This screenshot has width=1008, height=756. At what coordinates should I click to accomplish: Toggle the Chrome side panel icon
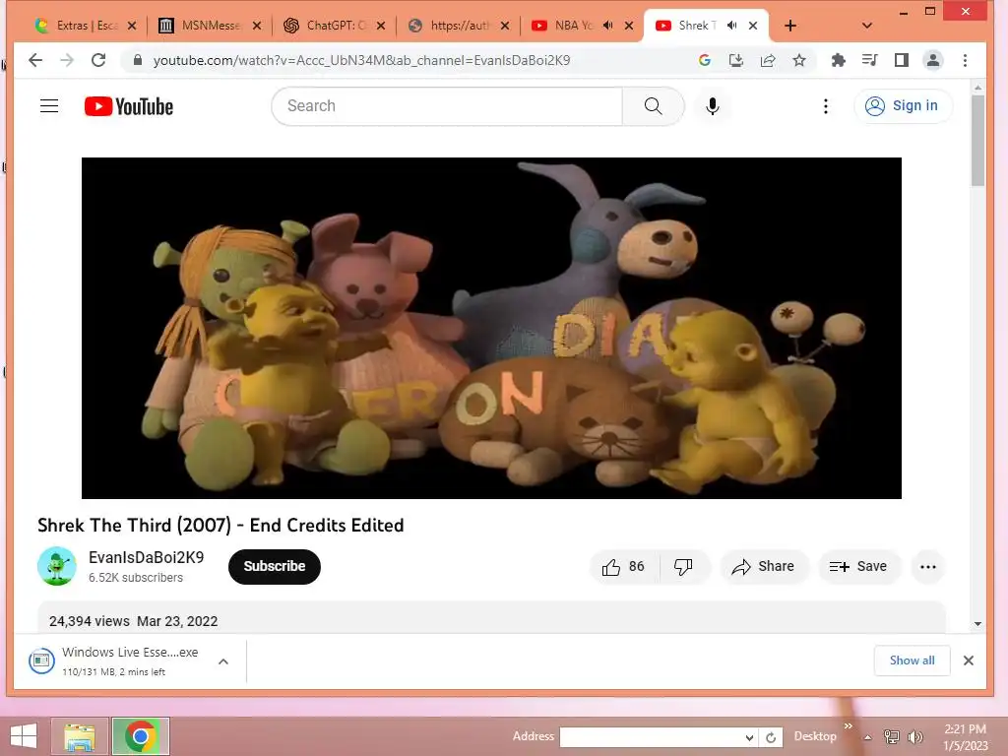coord(902,60)
